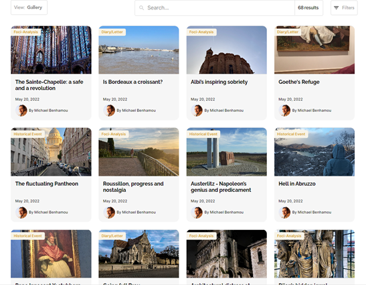366x285 pixels.
Task: Click 'By Michael Benhamou' on Austerlitz card
Action: pos(224,213)
